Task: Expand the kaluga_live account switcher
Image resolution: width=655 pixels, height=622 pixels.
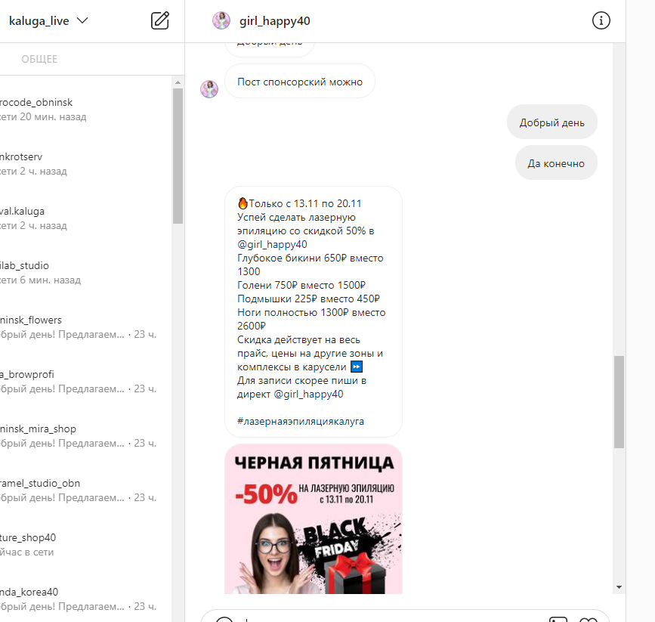Action: click(x=82, y=20)
